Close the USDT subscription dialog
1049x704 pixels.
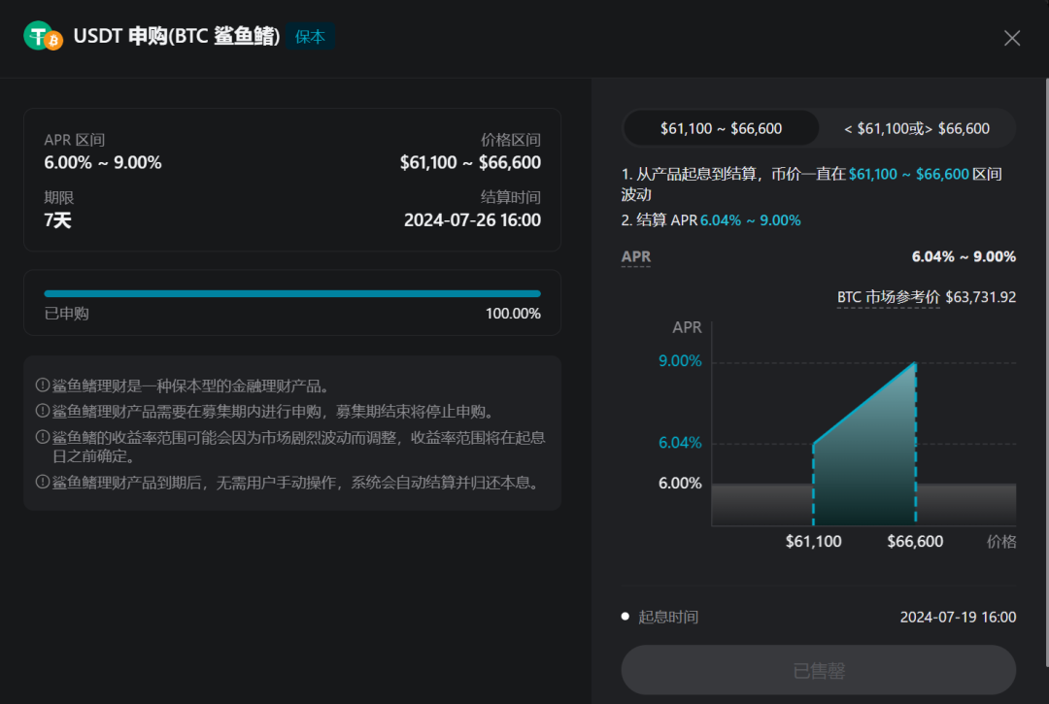1011,38
